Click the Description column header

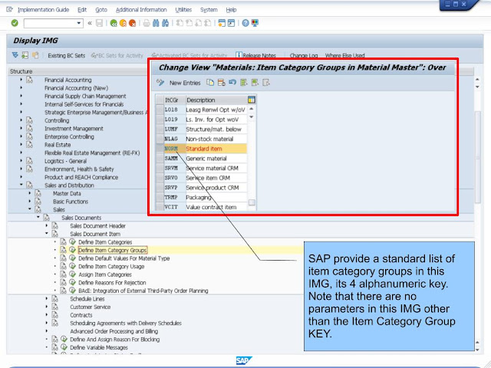point(216,100)
